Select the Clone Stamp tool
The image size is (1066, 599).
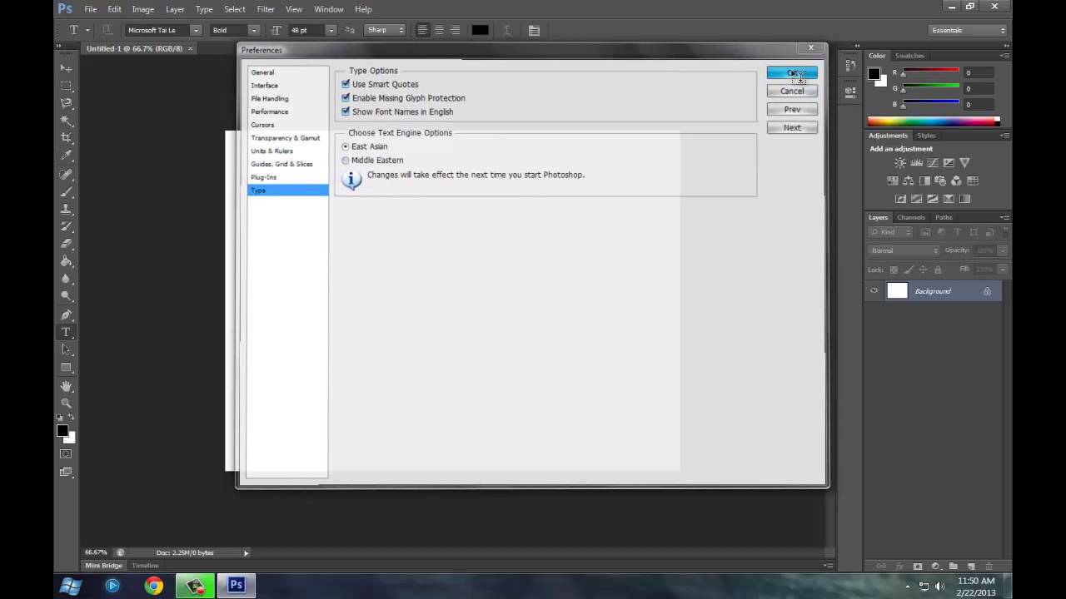[66, 210]
